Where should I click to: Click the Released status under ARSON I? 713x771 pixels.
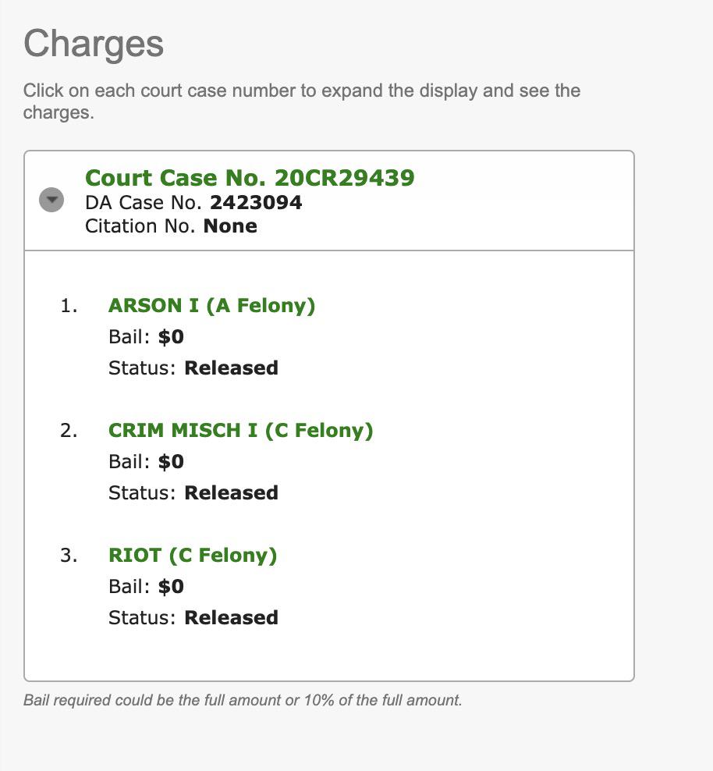click(231, 368)
